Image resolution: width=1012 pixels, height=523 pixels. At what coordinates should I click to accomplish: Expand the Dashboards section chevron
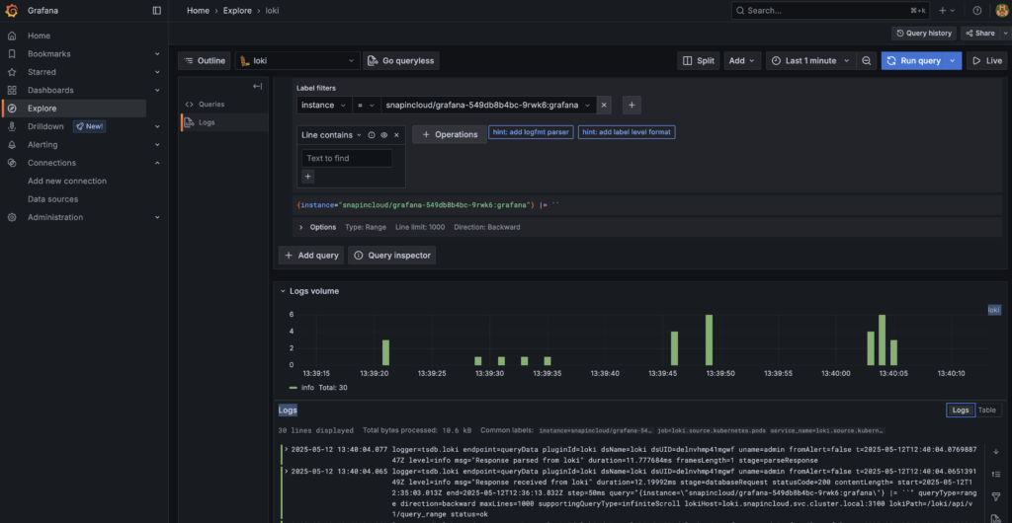(157, 90)
